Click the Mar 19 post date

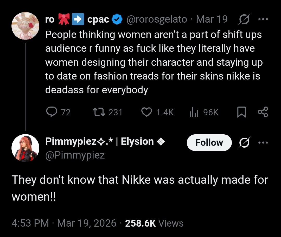pyautogui.click(x=212, y=19)
